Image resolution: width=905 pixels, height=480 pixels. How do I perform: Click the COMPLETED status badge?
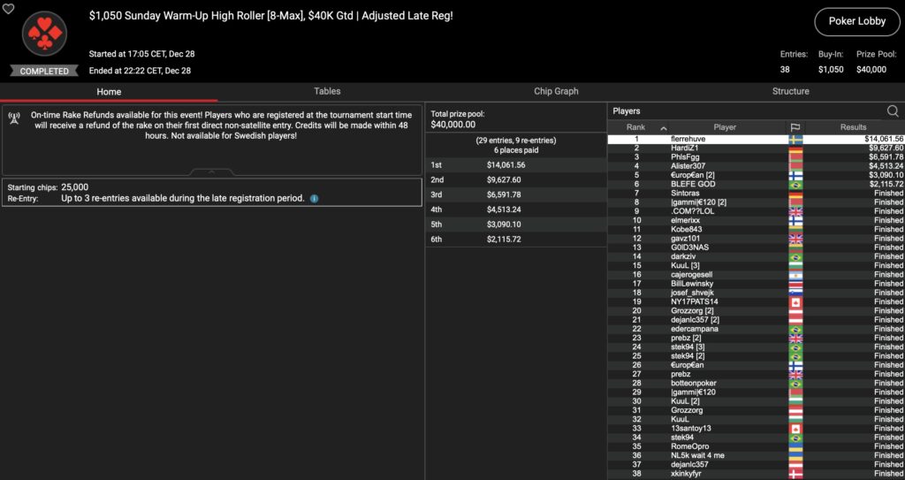click(43, 71)
